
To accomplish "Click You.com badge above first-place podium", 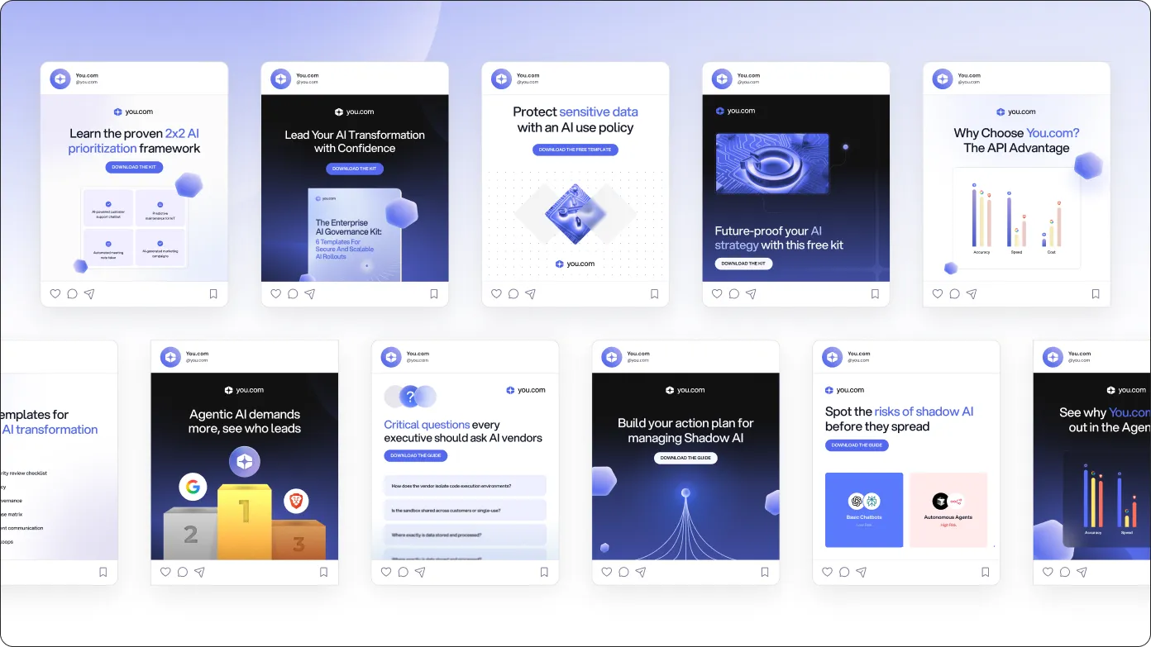I will (x=244, y=462).
